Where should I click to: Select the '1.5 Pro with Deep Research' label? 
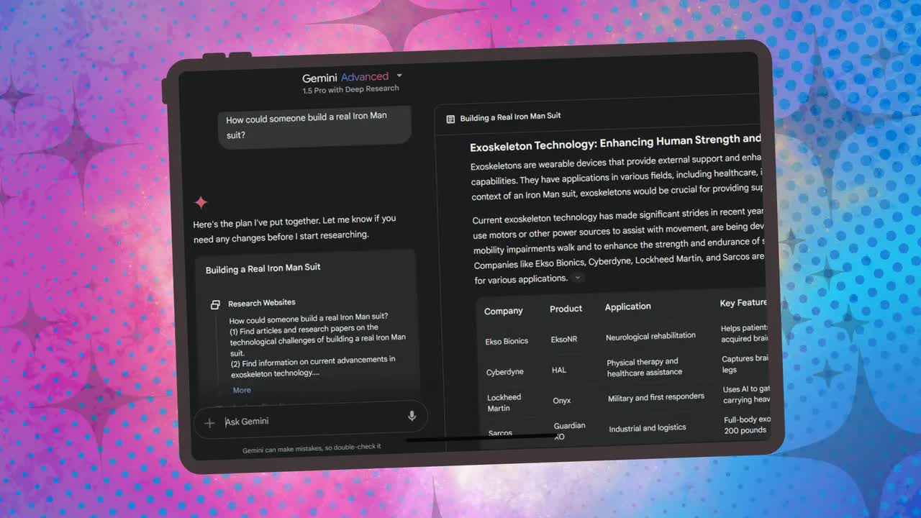click(350, 89)
